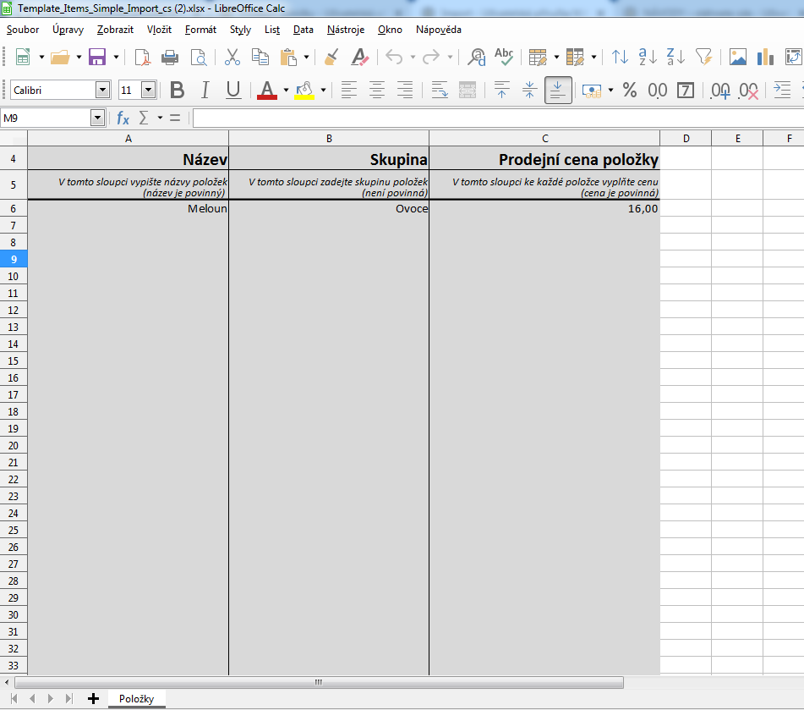Open the Data menu
The image size is (804, 710).
[x=303, y=30]
